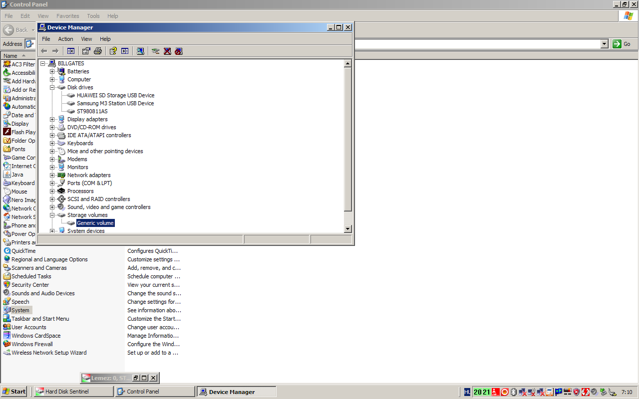
Task: Collapse the Storage volumes node
Action: click(52, 215)
